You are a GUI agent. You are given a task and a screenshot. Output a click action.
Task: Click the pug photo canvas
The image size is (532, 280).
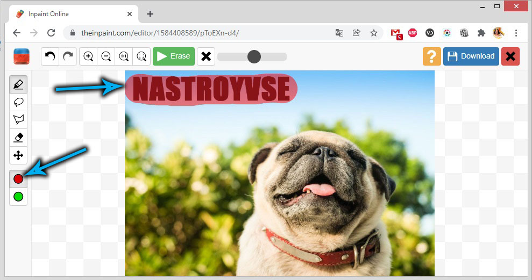(x=280, y=173)
